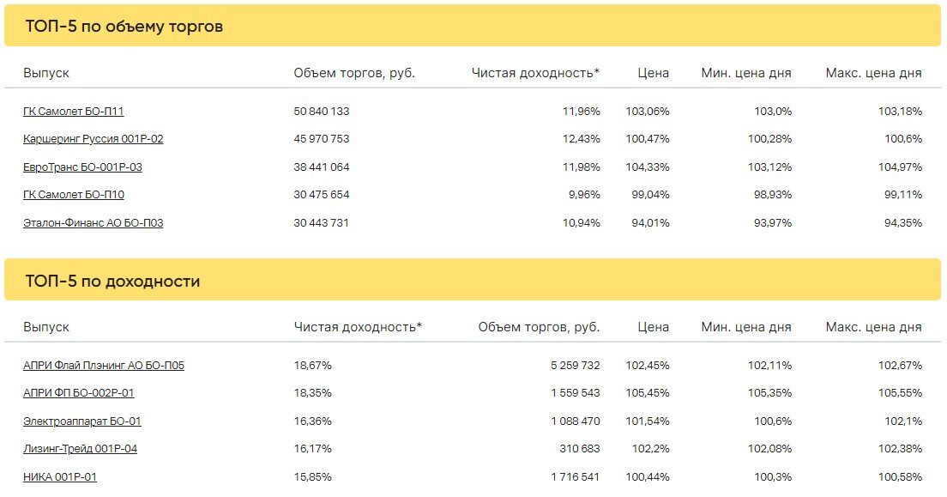Click Чистая доходность* column in second table
Screen dimensions: 947x497
pyautogui.click(x=358, y=327)
